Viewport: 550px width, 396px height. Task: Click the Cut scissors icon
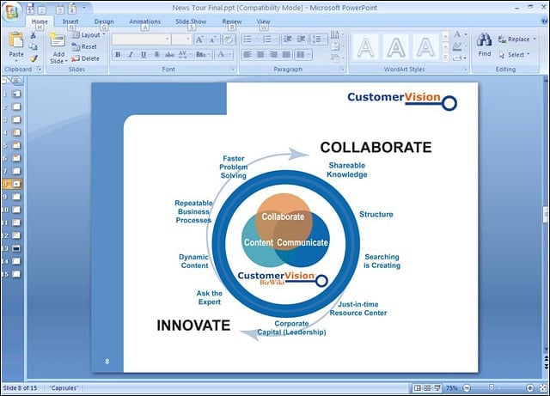(x=34, y=35)
